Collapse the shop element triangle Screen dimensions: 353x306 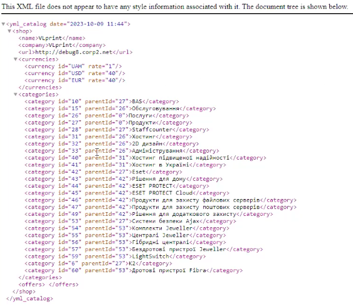tap(9, 31)
